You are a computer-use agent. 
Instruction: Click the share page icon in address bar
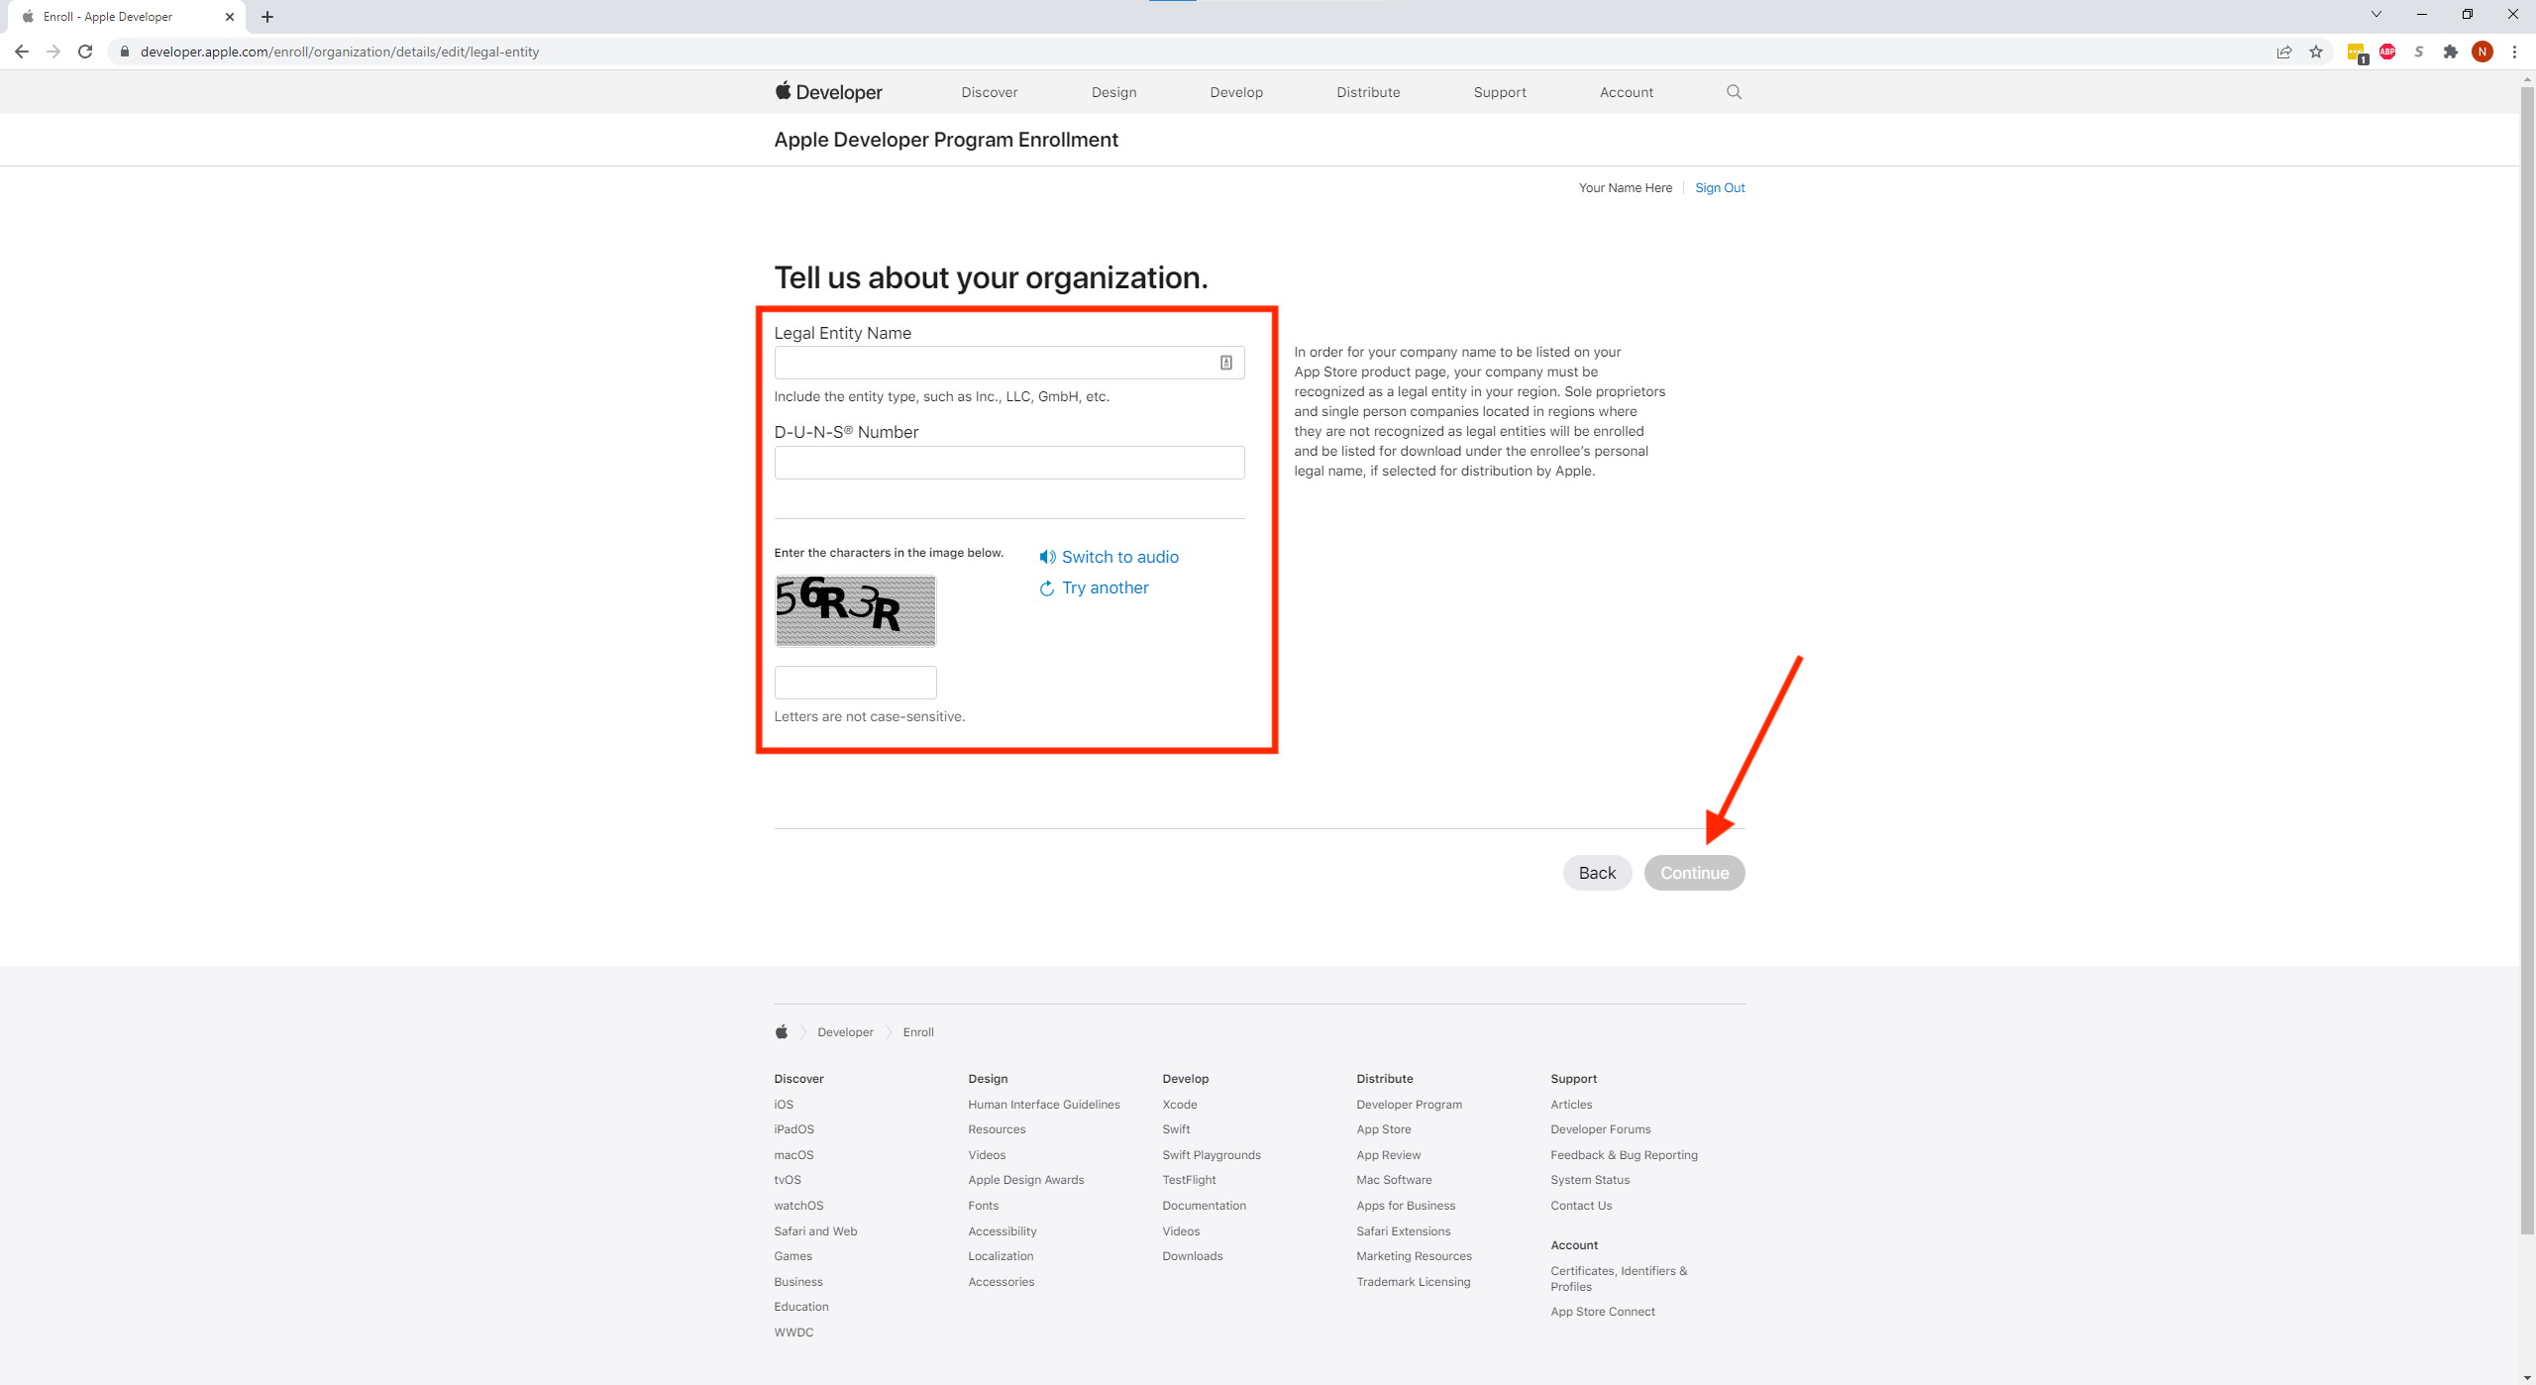2284,52
